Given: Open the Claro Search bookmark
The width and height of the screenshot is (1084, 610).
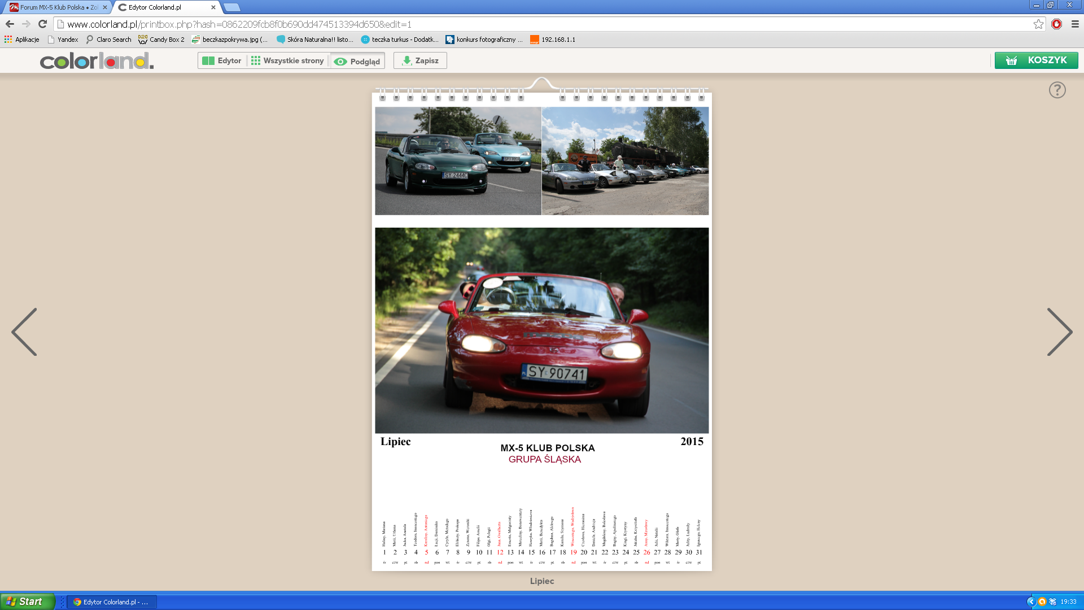Looking at the screenshot, I should coord(108,40).
